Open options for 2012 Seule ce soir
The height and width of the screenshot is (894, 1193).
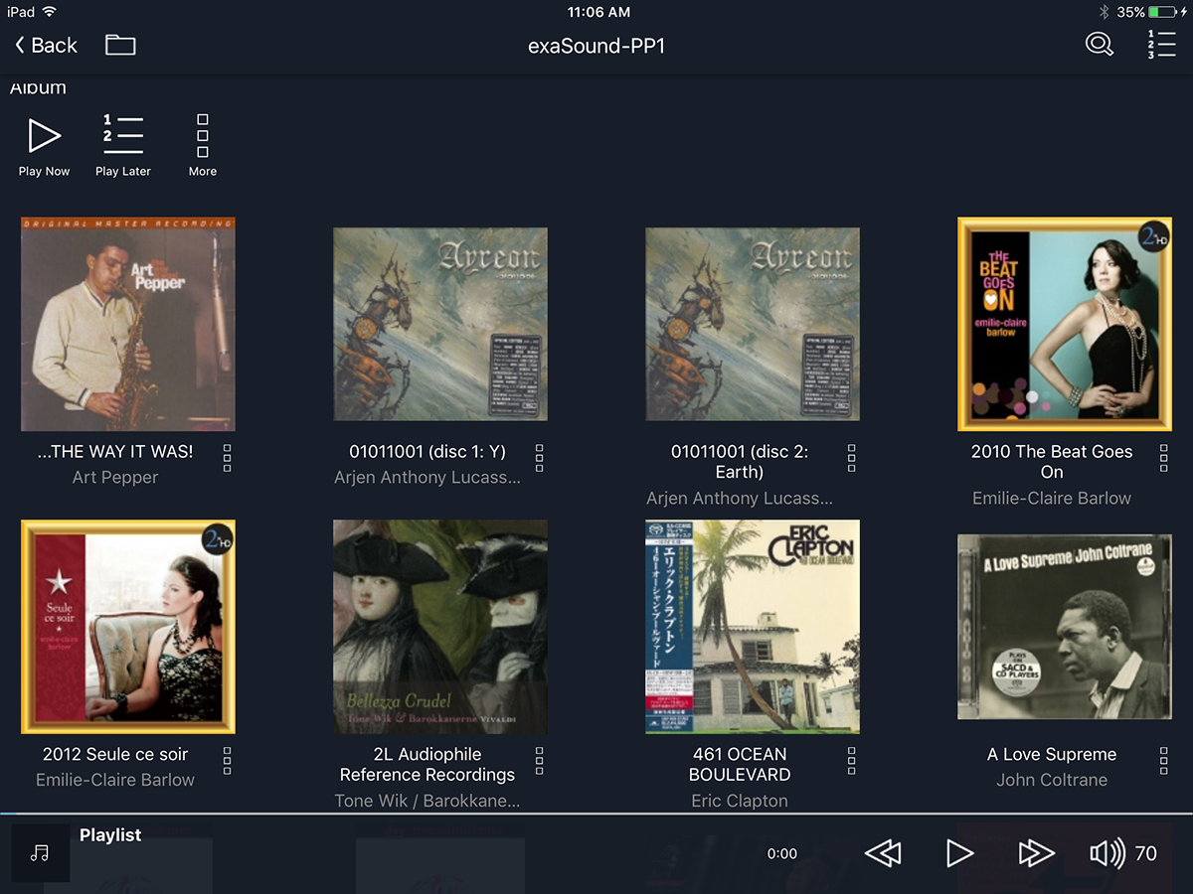[228, 761]
